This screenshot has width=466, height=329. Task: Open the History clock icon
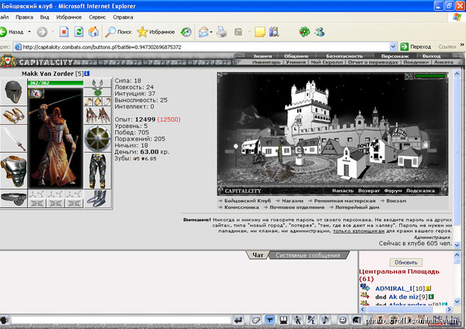(186, 32)
